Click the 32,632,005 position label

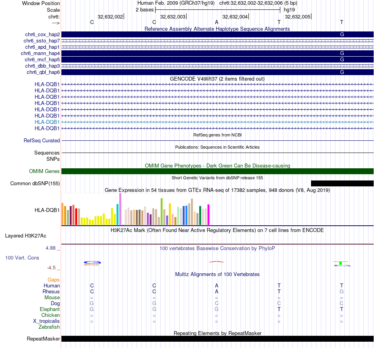click(298, 17)
